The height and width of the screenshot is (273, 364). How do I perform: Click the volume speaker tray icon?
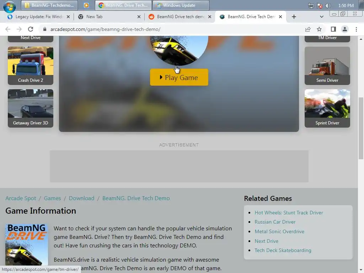(328, 6)
